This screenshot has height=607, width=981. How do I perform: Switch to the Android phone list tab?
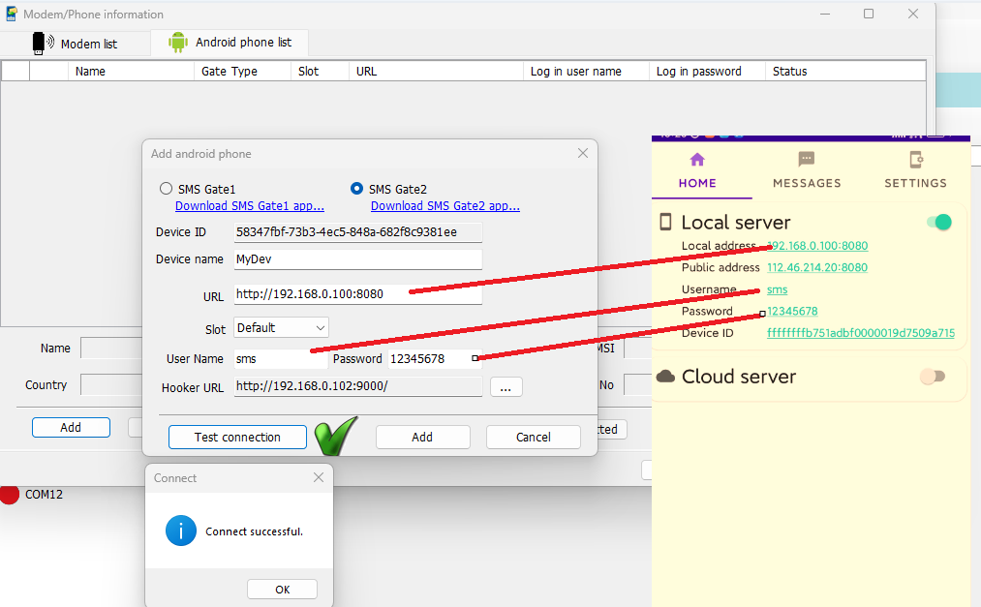point(230,43)
